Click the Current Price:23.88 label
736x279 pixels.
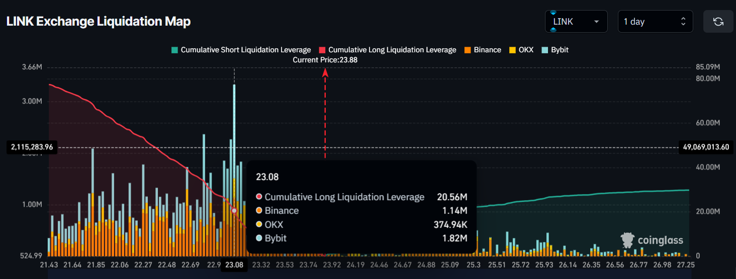tap(325, 59)
